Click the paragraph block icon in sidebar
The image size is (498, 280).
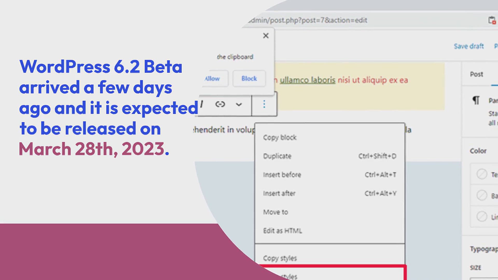476,100
